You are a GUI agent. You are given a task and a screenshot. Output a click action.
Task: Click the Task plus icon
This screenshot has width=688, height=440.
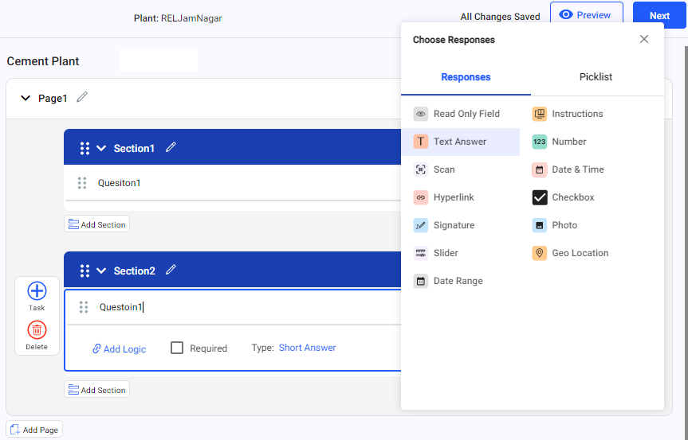click(x=37, y=291)
